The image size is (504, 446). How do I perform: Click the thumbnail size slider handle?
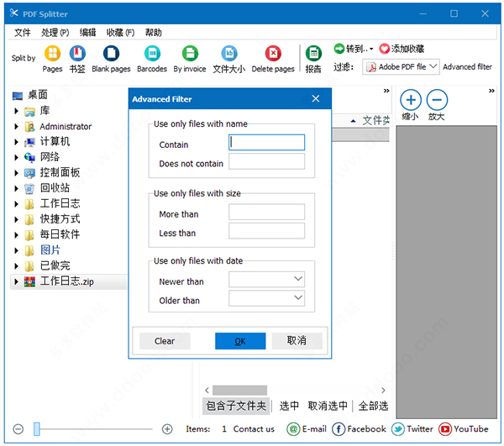(37, 429)
